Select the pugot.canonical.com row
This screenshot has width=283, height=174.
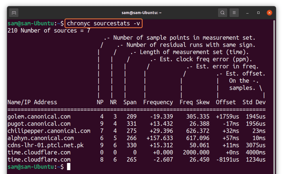click(39, 123)
